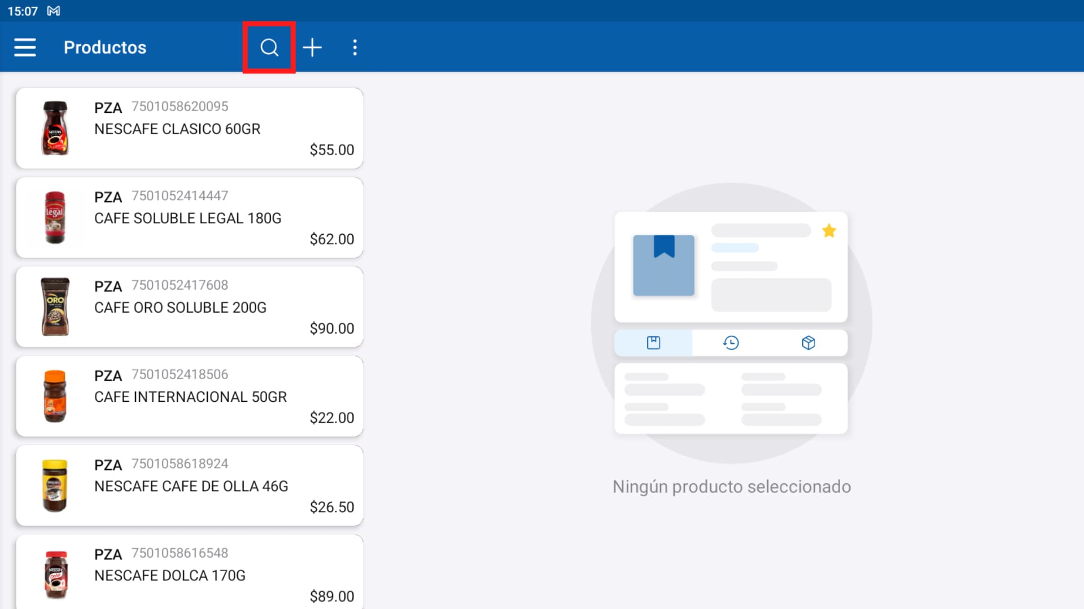Tap the search magnifier icon

[268, 47]
